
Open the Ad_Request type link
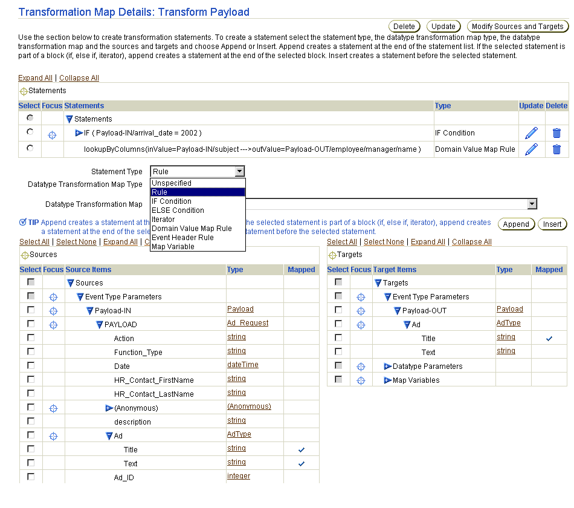248,323
